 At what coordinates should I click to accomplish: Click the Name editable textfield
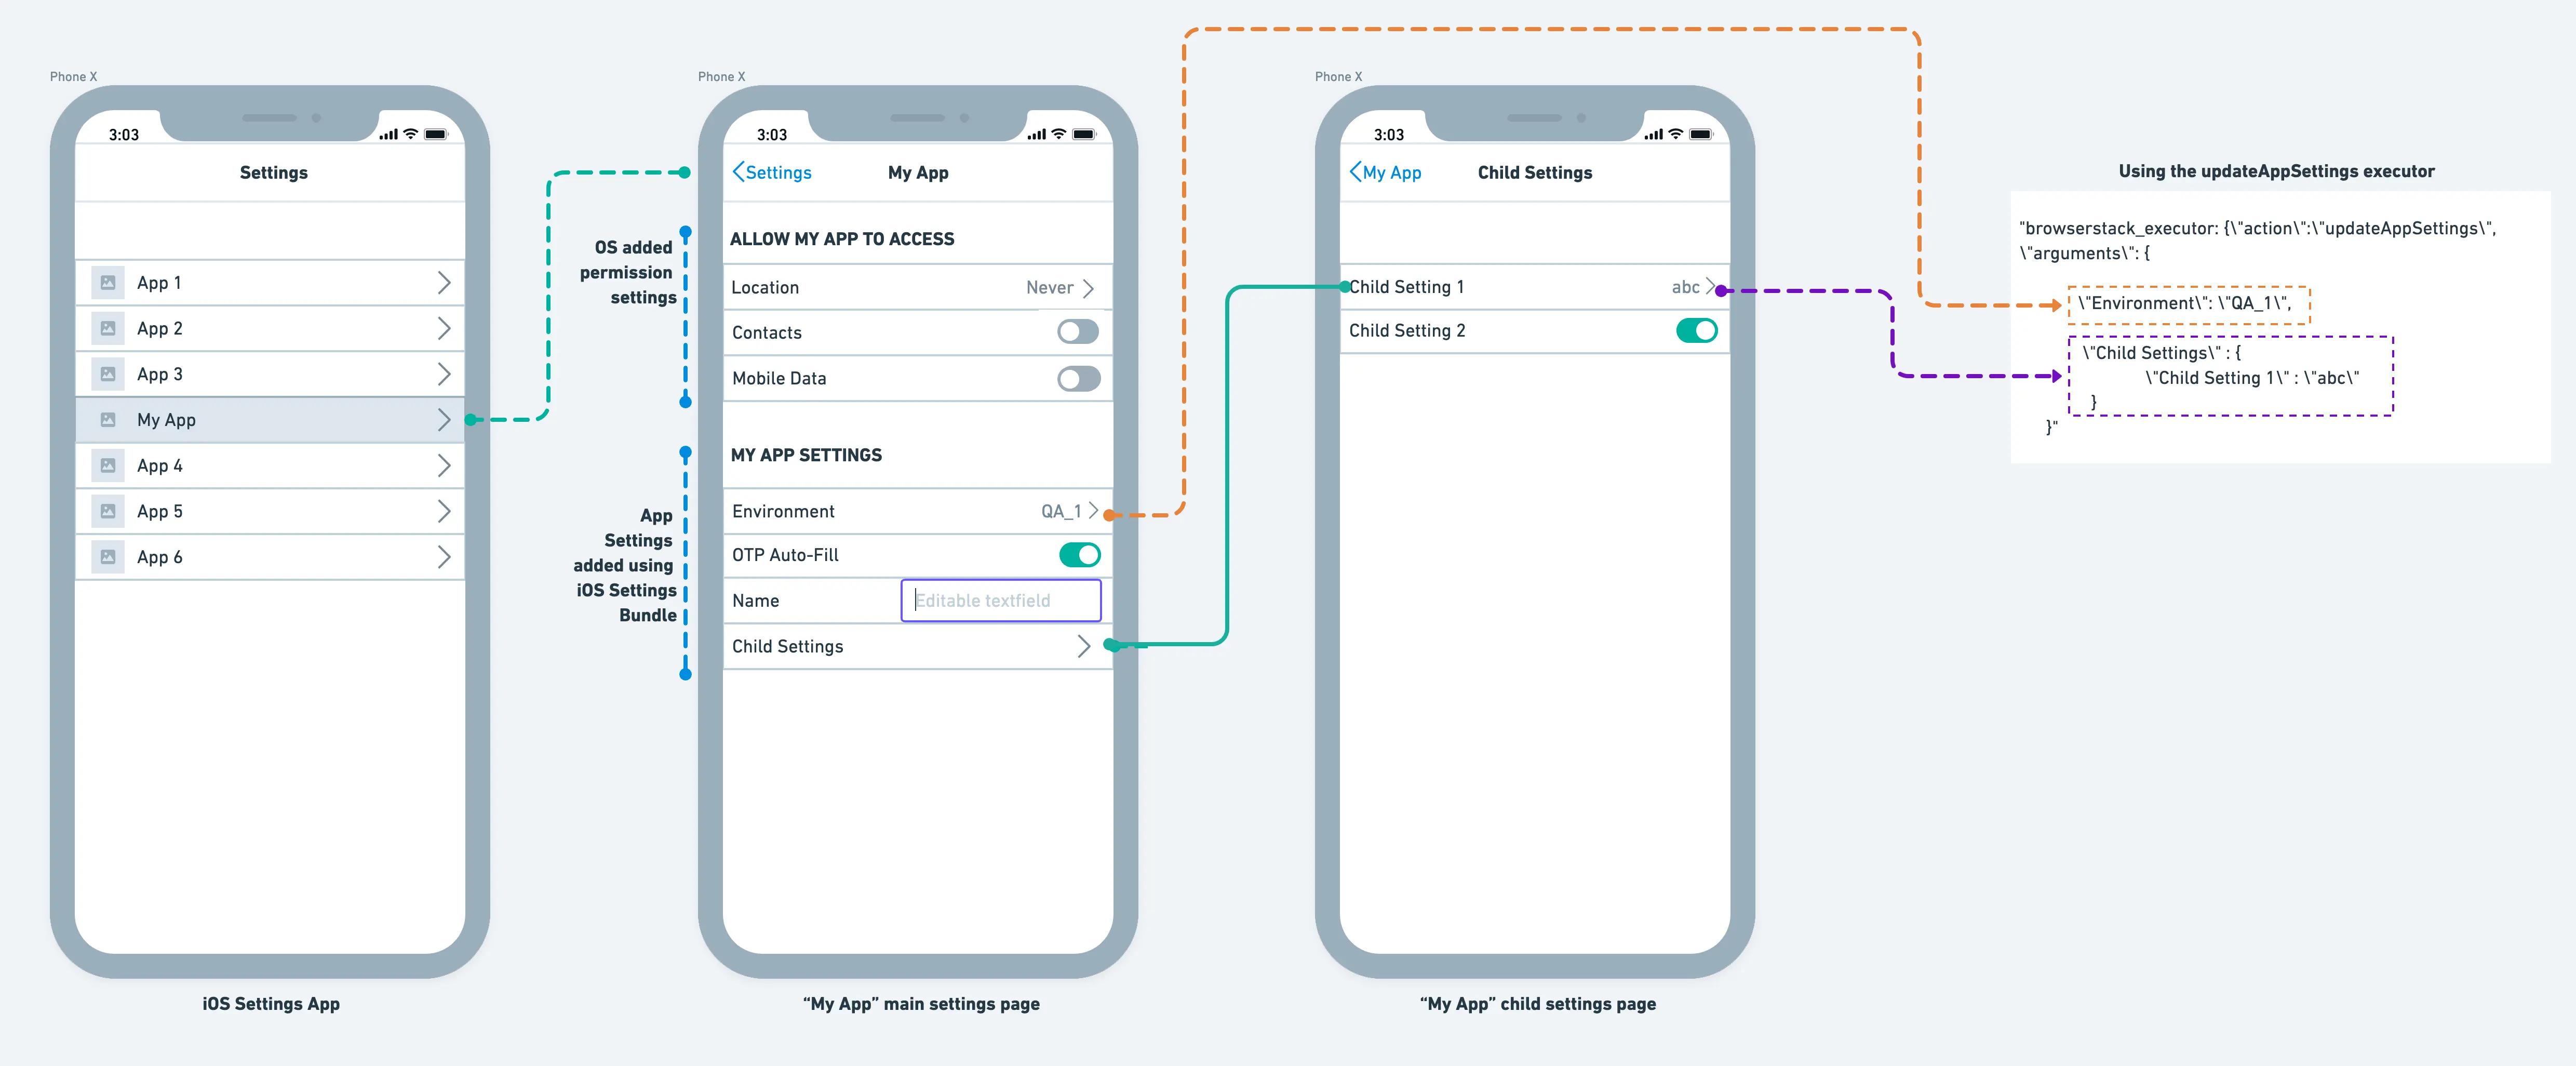[1000, 600]
